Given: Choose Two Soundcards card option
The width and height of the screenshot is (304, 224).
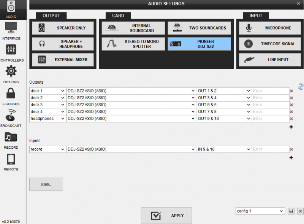Looking at the screenshot, I should pyautogui.click(x=199, y=28).
